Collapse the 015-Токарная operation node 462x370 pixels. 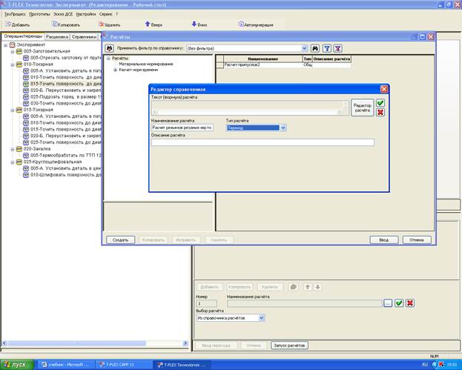tap(13, 110)
